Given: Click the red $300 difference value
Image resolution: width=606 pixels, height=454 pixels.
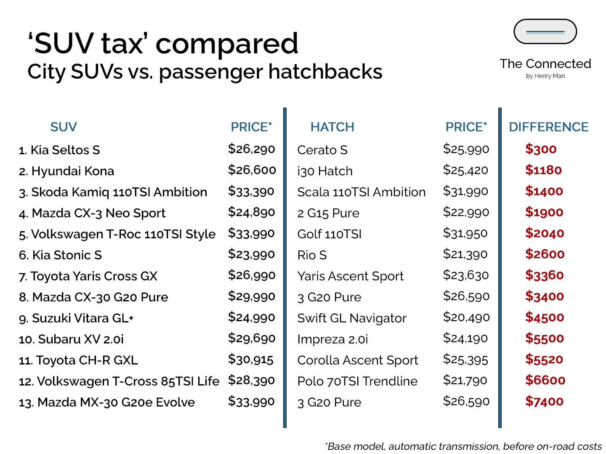Looking at the screenshot, I should point(541,149).
